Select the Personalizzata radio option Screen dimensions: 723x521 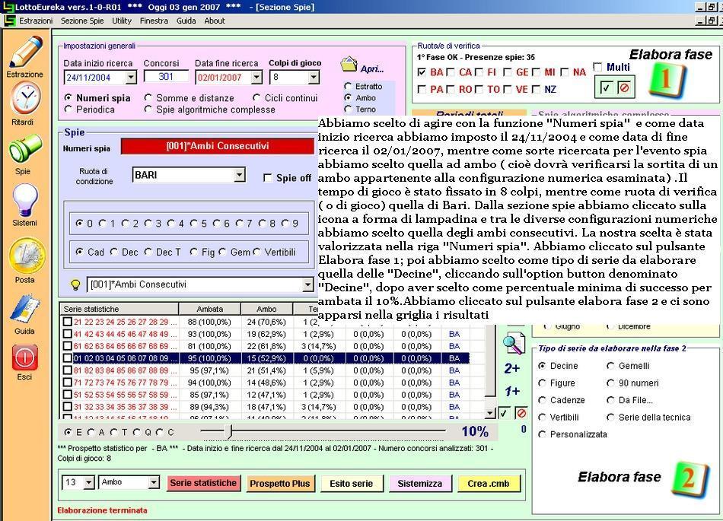pos(542,434)
